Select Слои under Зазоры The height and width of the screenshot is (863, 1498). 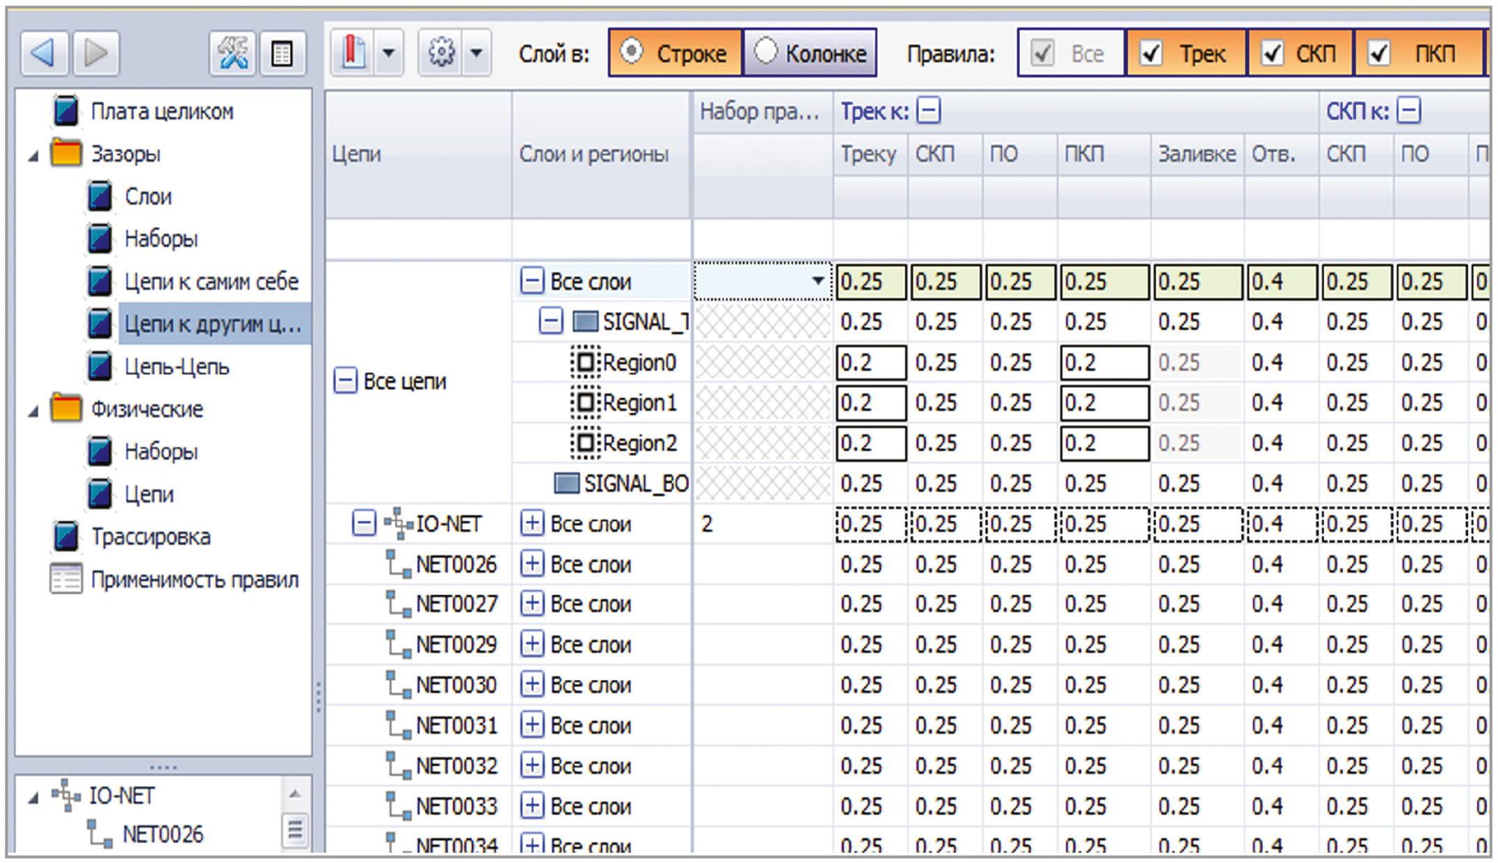(x=148, y=196)
